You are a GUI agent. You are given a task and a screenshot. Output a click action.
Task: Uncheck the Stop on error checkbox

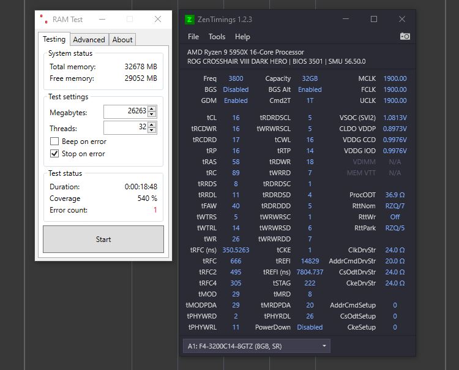tap(54, 154)
